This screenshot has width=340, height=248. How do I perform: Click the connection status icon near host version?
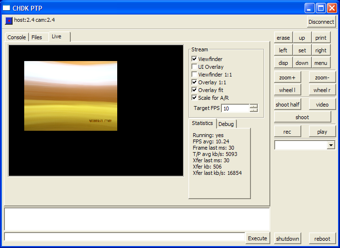[x=9, y=21]
